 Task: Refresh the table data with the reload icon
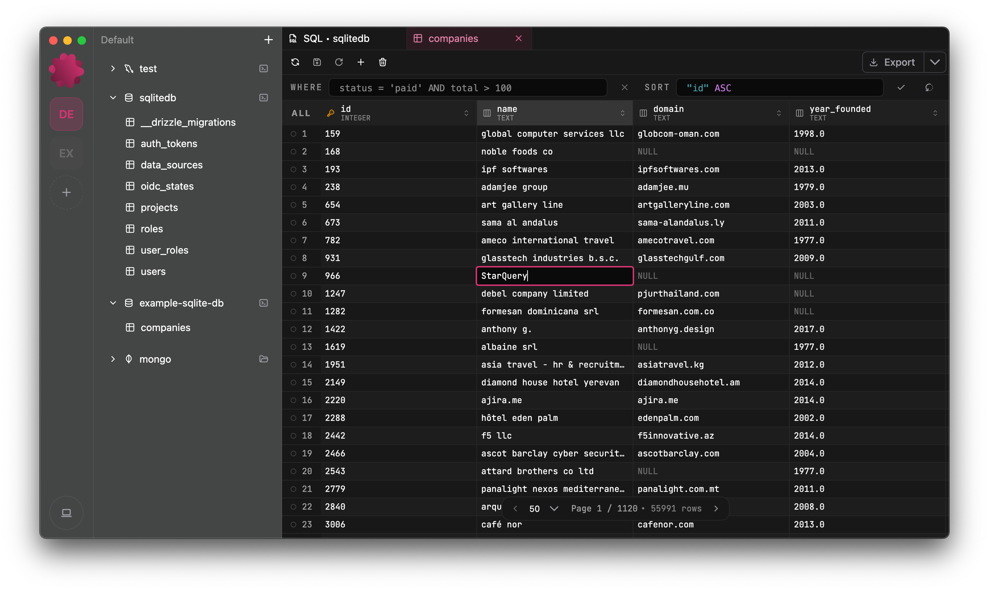(339, 62)
